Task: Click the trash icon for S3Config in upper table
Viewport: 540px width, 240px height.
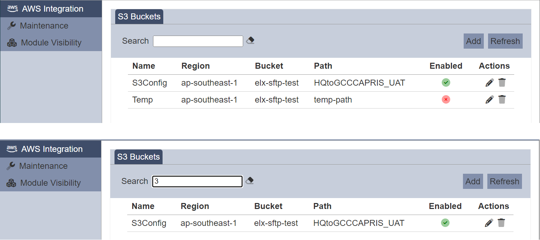Action: coord(502,83)
